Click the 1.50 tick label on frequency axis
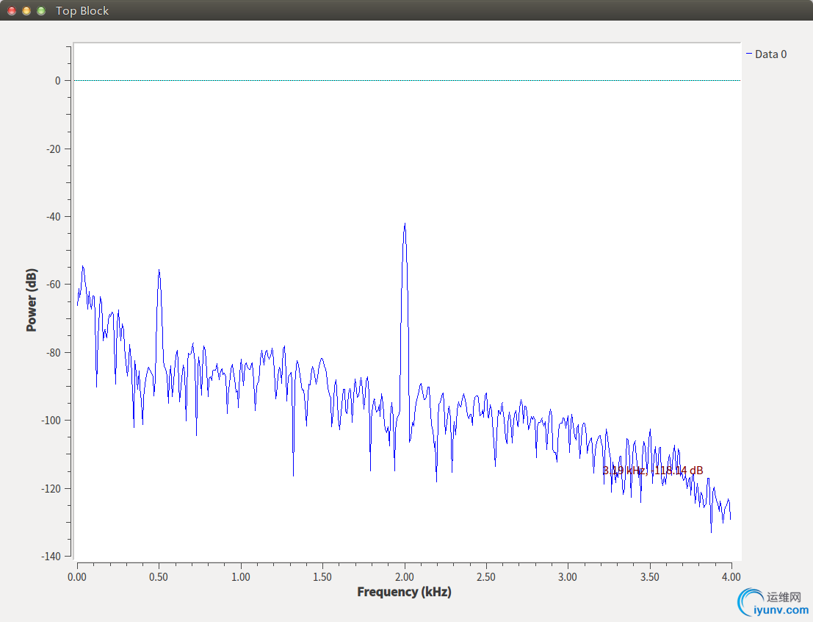This screenshot has width=813, height=622. pyautogui.click(x=322, y=577)
